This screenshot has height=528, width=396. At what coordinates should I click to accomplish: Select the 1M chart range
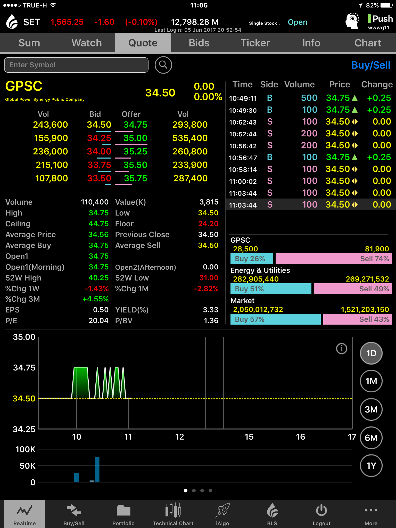tap(371, 381)
